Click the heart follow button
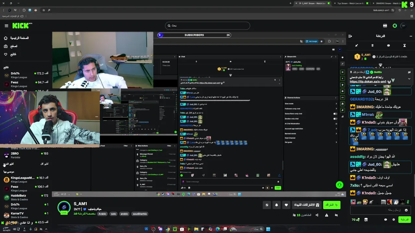Image resolution: width=415 pixels, height=233 pixels. pos(286,205)
